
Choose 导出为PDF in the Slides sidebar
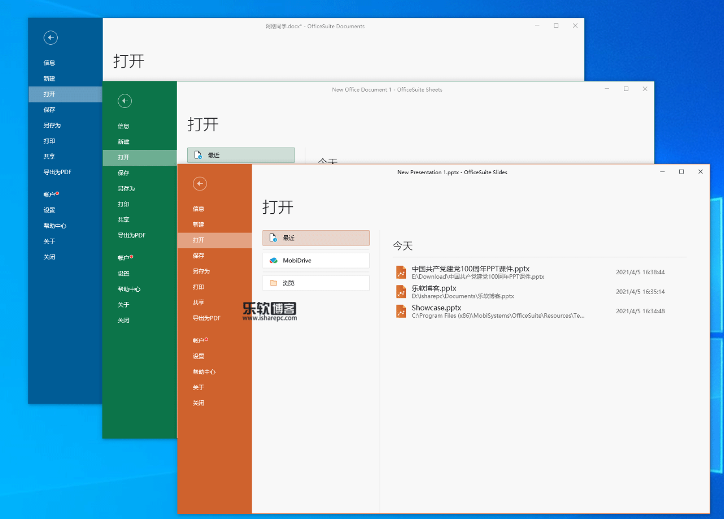point(206,318)
